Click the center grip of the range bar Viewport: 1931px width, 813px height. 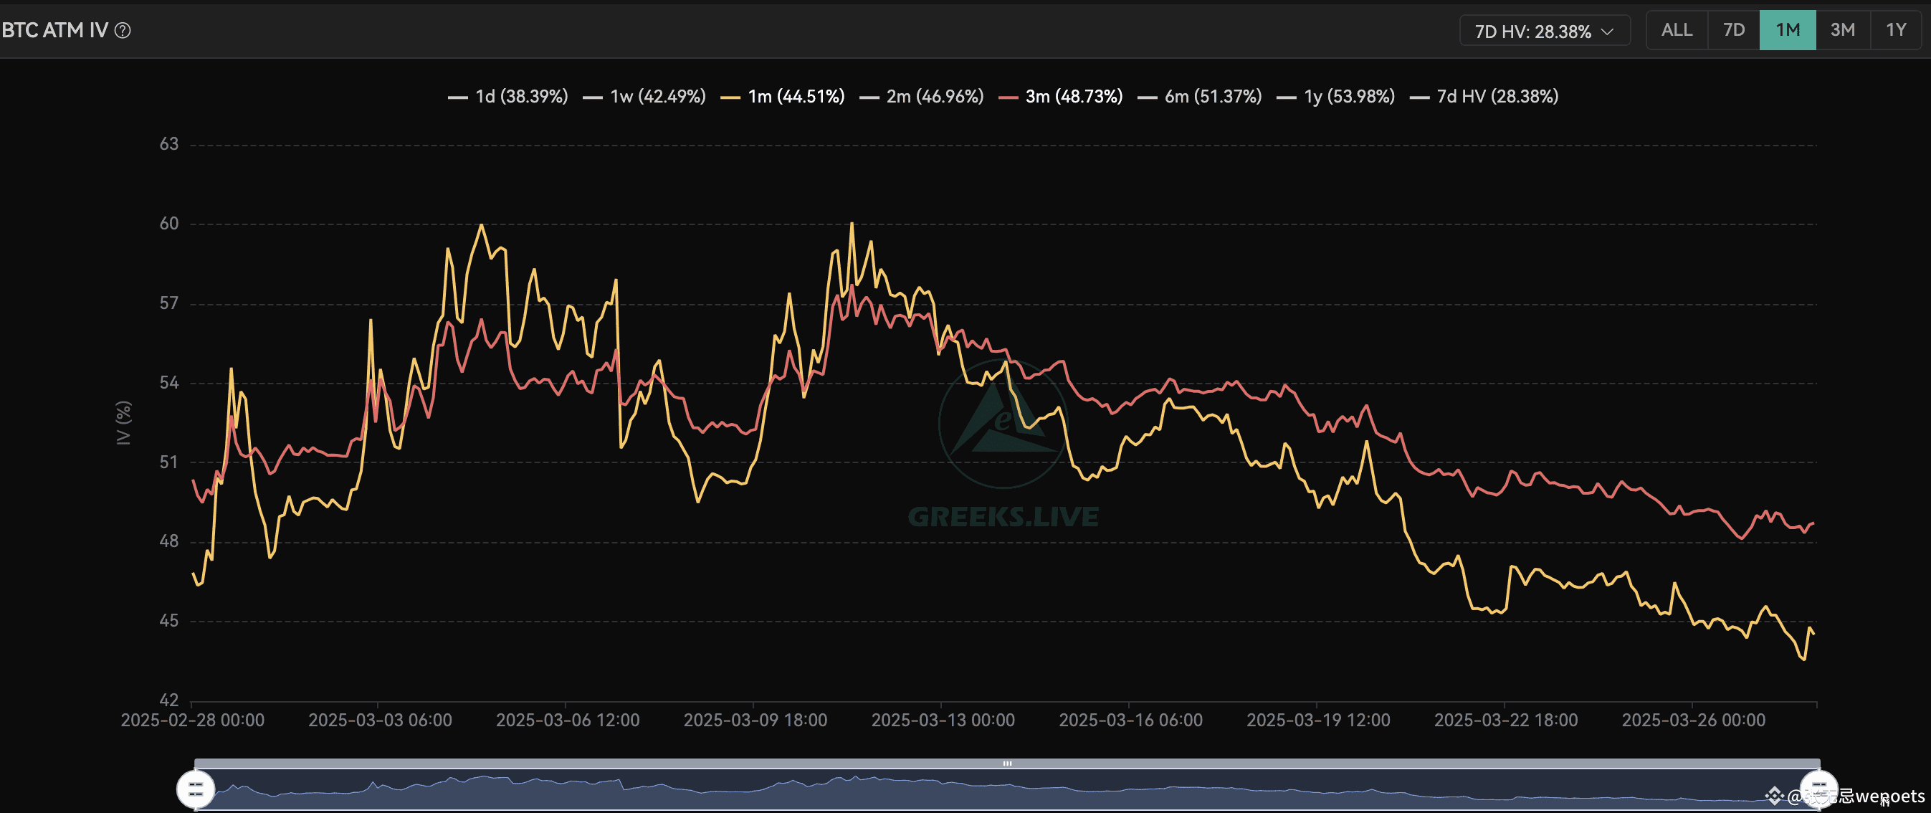coord(1007,764)
